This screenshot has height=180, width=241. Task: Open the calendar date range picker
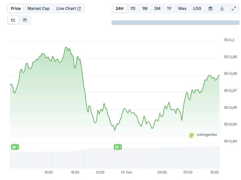210,8
